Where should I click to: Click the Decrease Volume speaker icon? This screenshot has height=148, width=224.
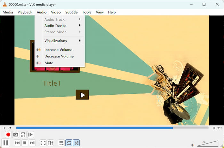[x=38, y=56]
